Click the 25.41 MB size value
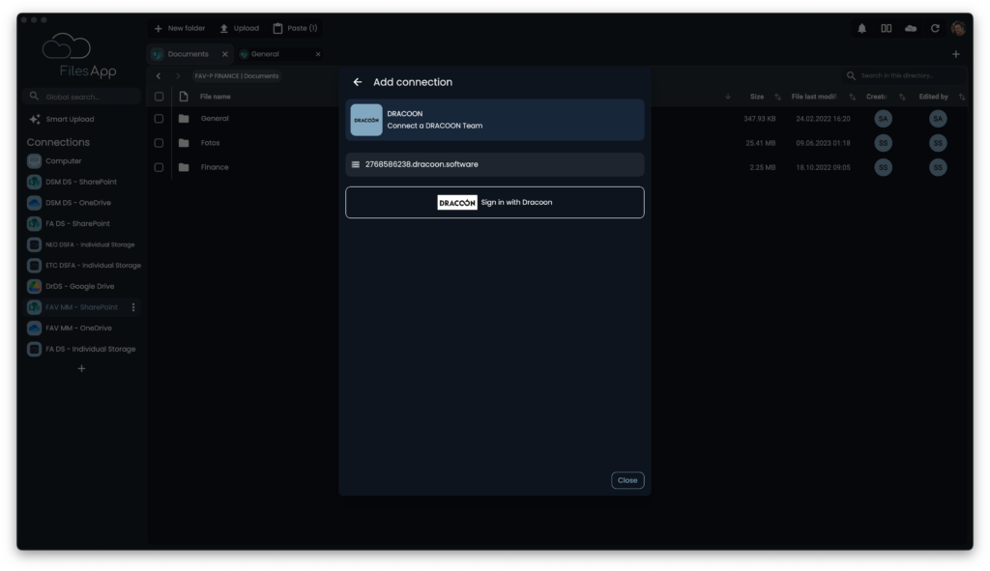 (x=760, y=143)
